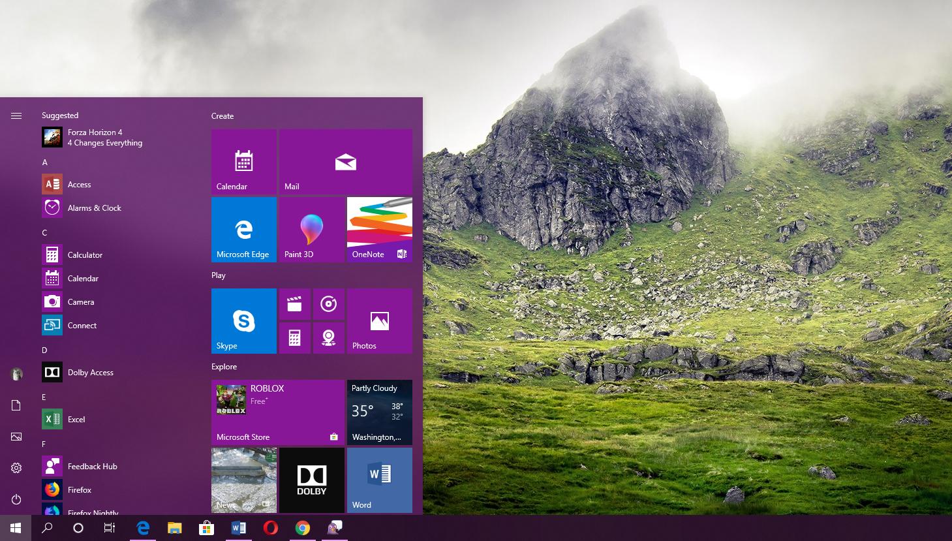The height and width of the screenshot is (541, 952).
Task: Open the Partly Cloudy weather tile
Action: (380, 412)
